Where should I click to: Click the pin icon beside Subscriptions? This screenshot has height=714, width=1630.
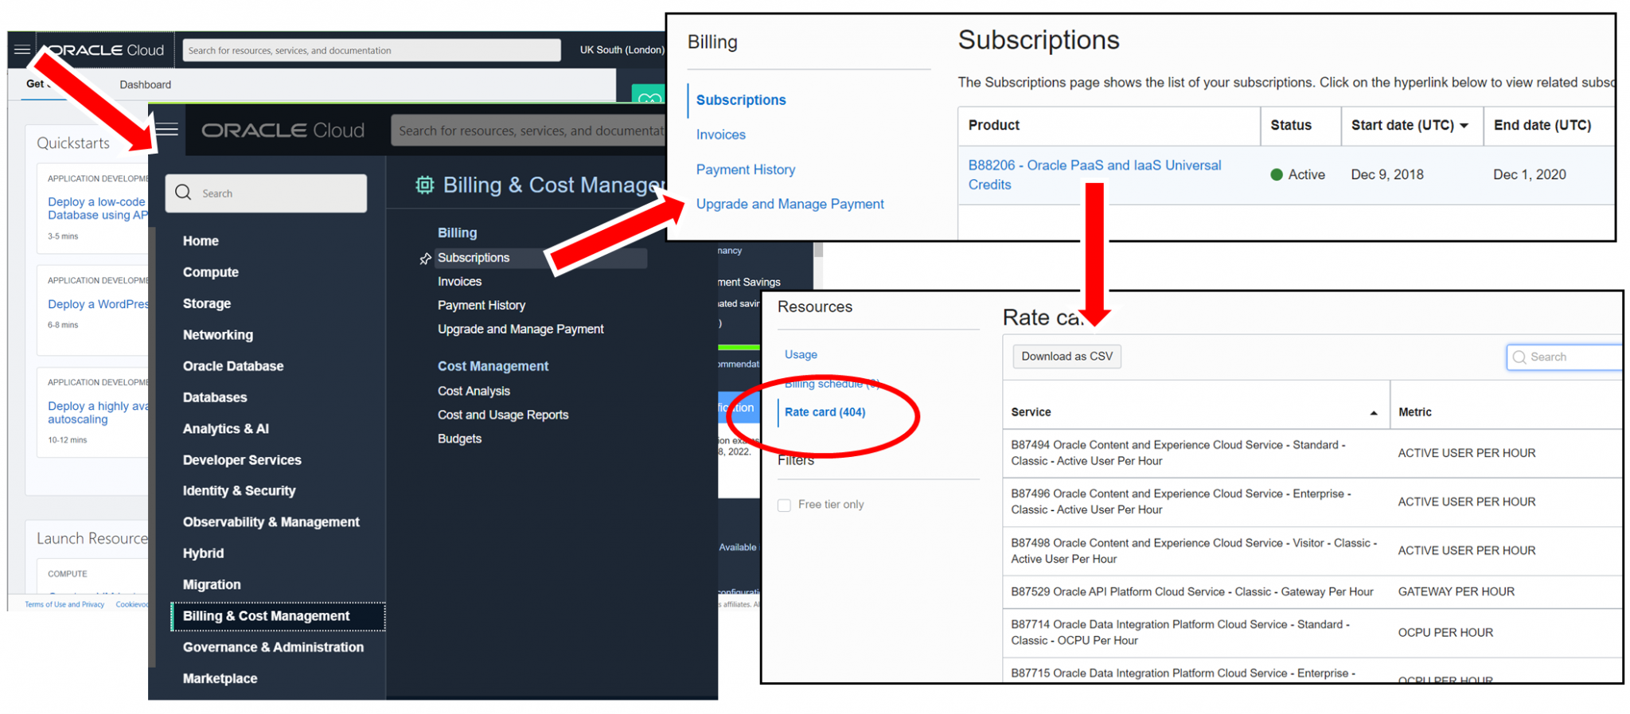(425, 258)
